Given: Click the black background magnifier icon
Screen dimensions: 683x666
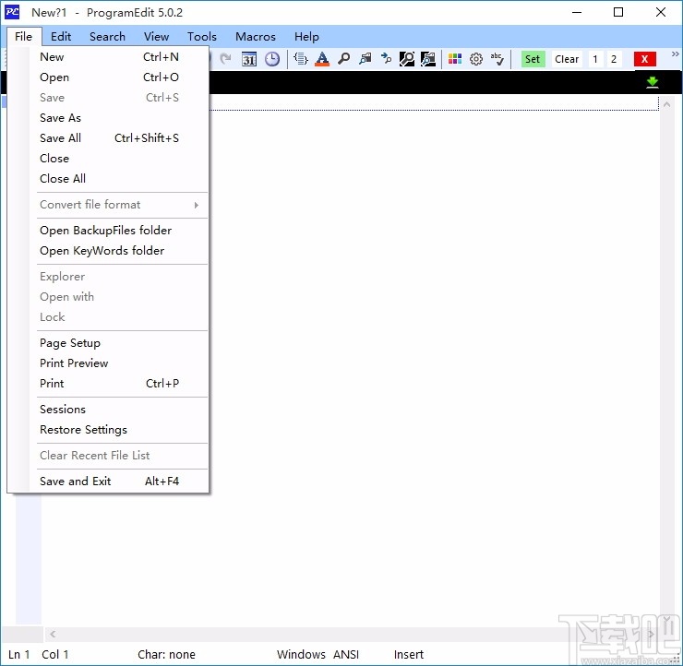Looking at the screenshot, I should [407, 59].
